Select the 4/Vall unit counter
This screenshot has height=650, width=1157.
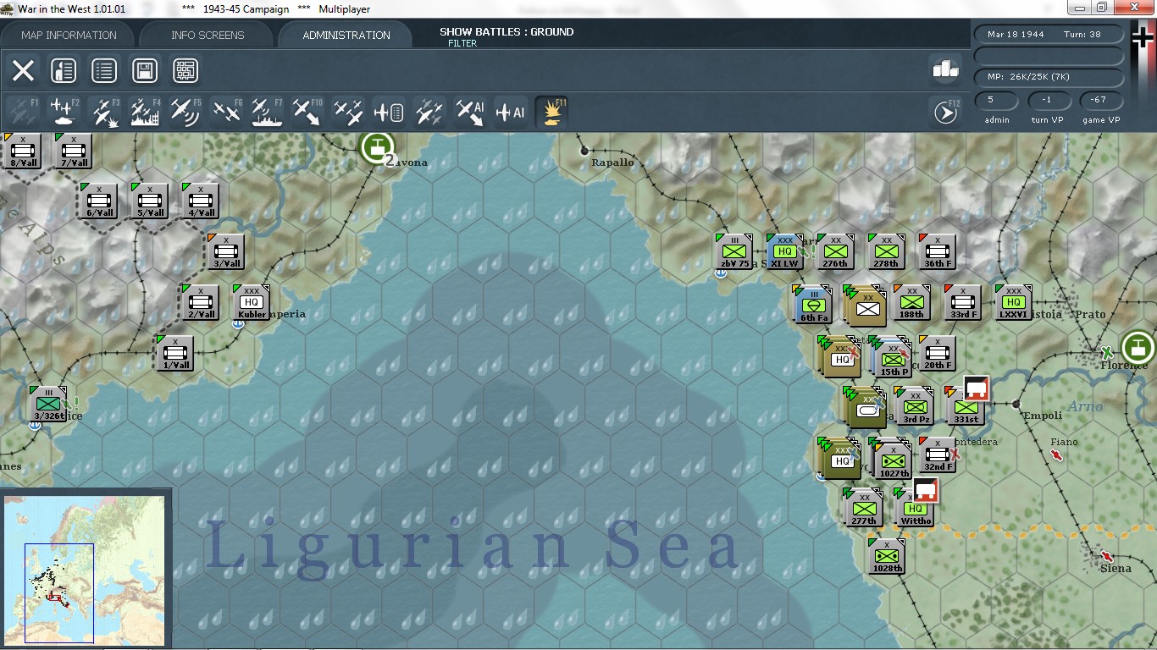click(201, 201)
